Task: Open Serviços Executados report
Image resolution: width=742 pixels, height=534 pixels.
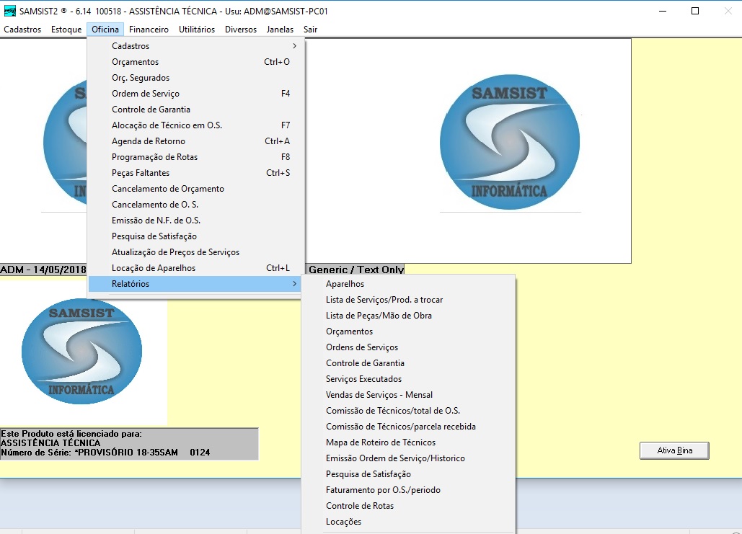Action: [x=408, y=379]
